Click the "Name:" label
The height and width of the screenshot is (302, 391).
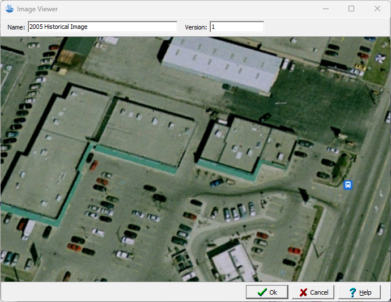pyautogui.click(x=16, y=27)
